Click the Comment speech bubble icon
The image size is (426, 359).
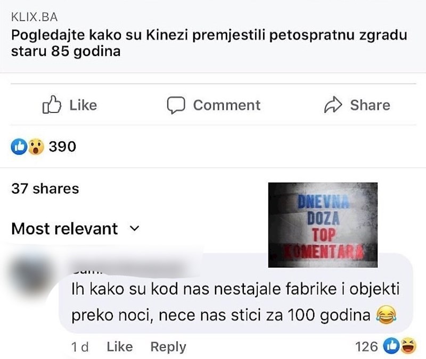pyautogui.click(x=176, y=105)
